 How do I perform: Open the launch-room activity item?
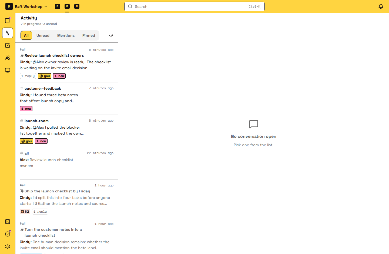point(66,131)
